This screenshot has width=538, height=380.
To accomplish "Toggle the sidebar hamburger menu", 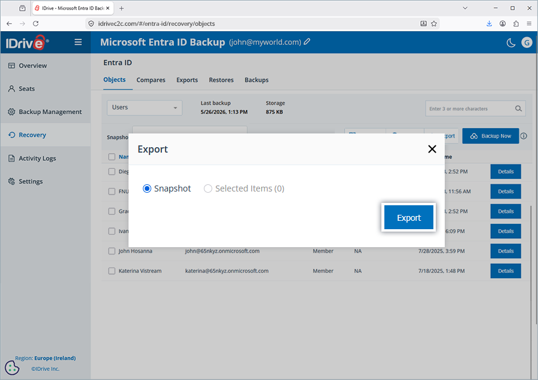I will pos(78,42).
